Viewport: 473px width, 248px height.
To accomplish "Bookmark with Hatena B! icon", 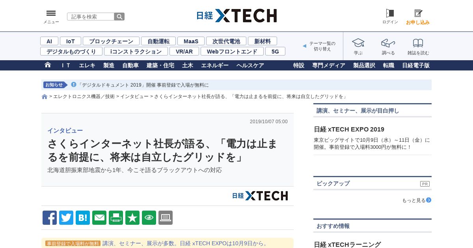I will point(83,218).
